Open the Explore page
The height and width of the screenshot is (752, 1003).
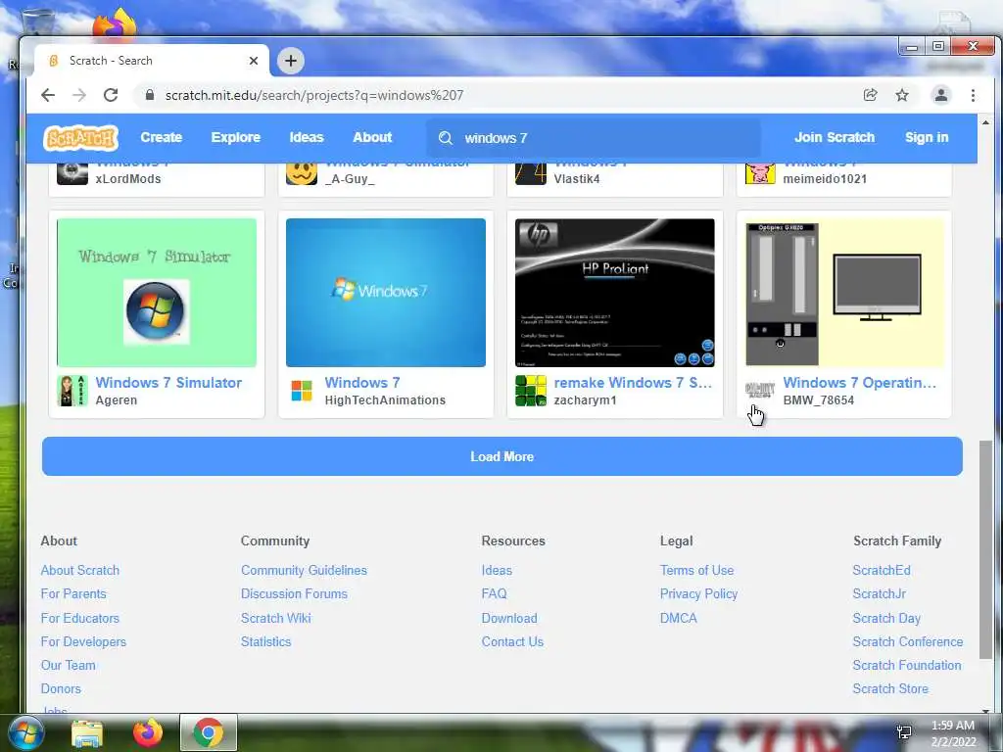pyautogui.click(x=235, y=137)
